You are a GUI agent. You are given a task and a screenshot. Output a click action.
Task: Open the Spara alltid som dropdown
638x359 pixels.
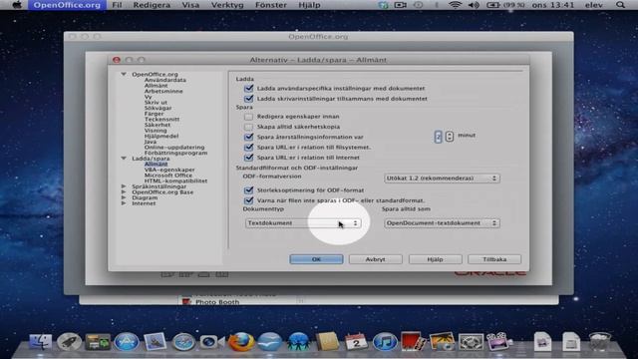442,223
